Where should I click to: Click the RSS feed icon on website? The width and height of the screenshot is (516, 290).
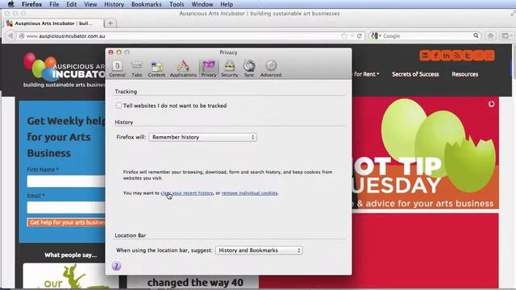(457, 56)
